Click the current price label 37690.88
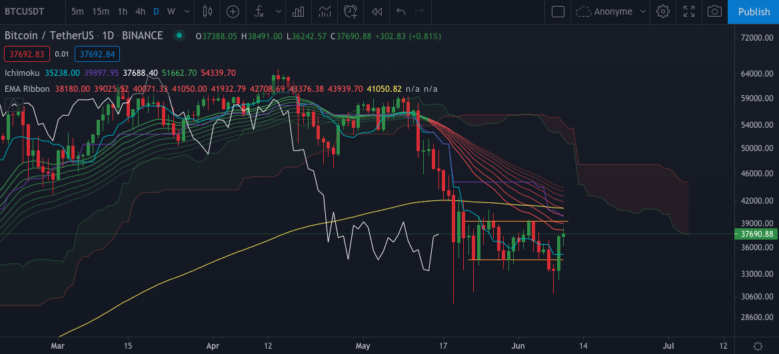 [756, 234]
